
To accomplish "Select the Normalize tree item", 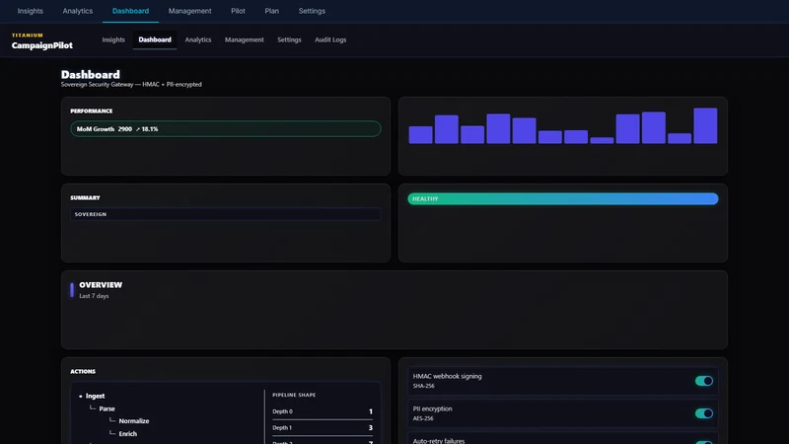I will pyautogui.click(x=134, y=421).
